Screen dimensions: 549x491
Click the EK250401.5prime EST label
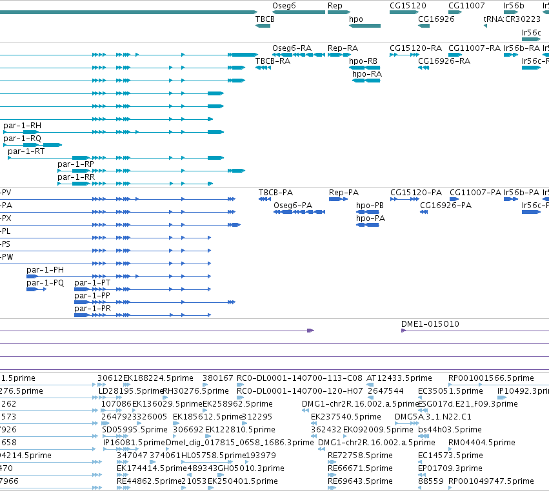click(x=243, y=481)
